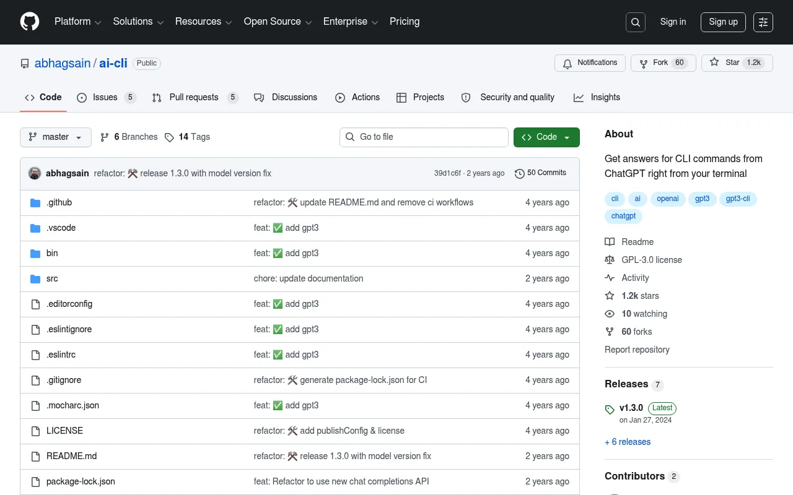This screenshot has width=793, height=495.
Task: Click the book icon beside Readme
Action: [x=610, y=242]
